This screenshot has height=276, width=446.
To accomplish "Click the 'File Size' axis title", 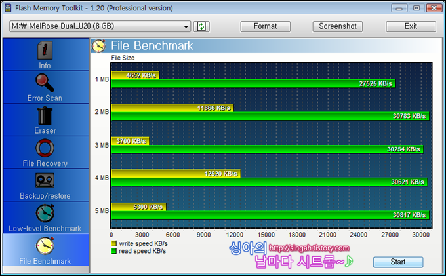I will [123, 58].
